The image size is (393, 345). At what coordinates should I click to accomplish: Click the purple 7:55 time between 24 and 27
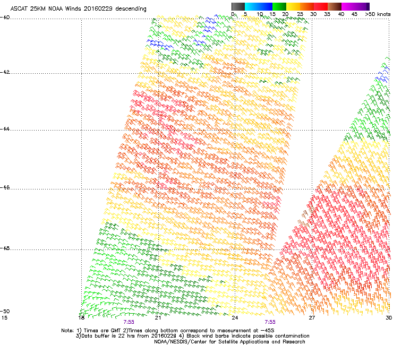[270, 322]
